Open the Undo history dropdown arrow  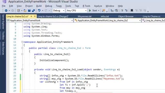coord(43,11)
